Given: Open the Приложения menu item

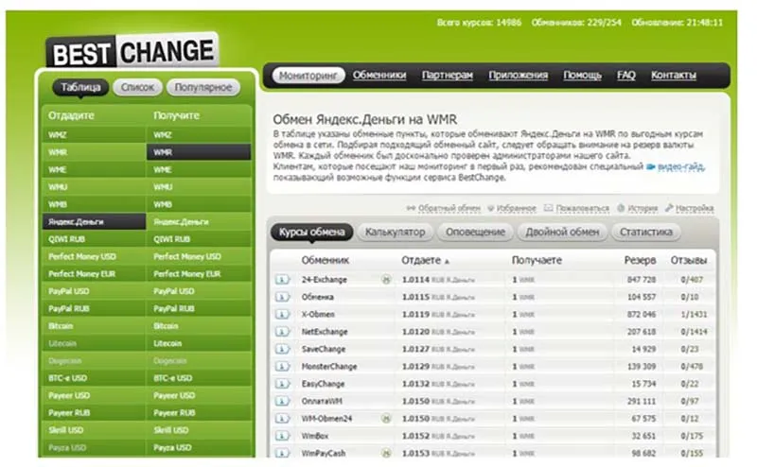Looking at the screenshot, I should click(518, 76).
